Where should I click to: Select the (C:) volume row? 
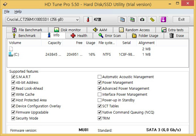click(x=83, y=54)
